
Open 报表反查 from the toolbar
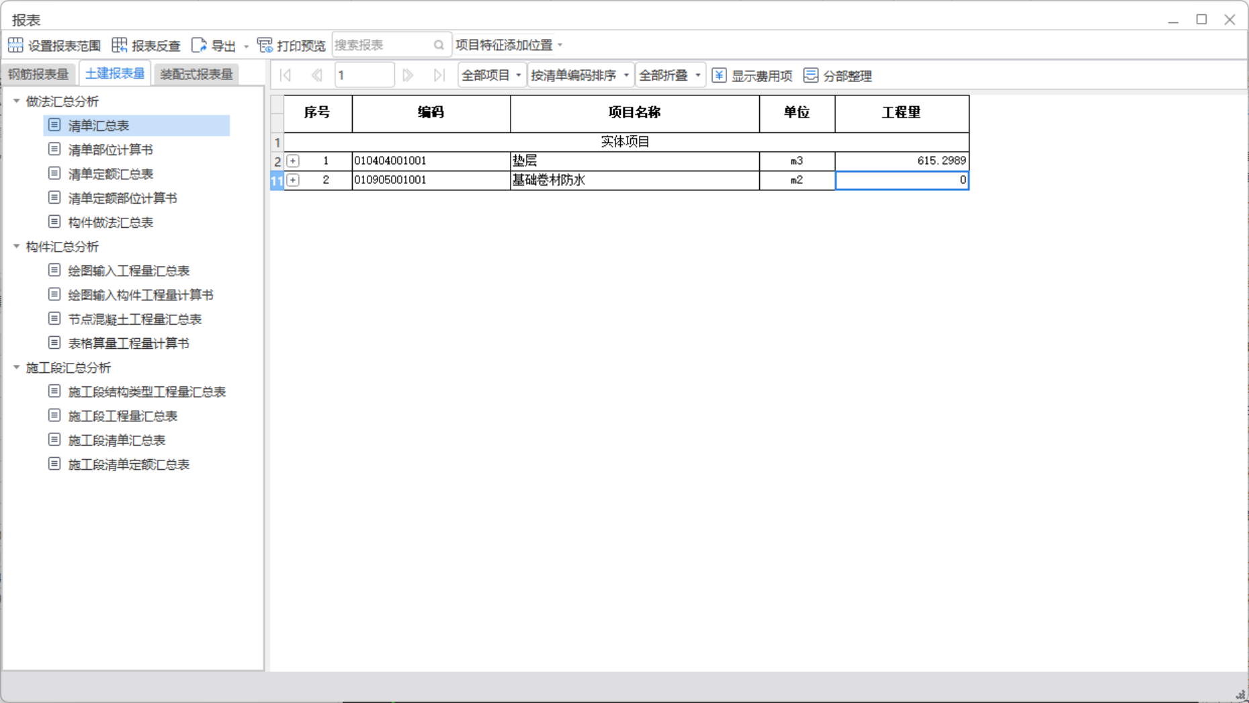click(146, 45)
